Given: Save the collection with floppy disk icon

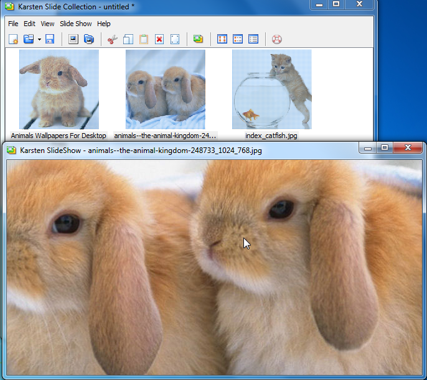Looking at the screenshot, I should (x=50, y=39).
